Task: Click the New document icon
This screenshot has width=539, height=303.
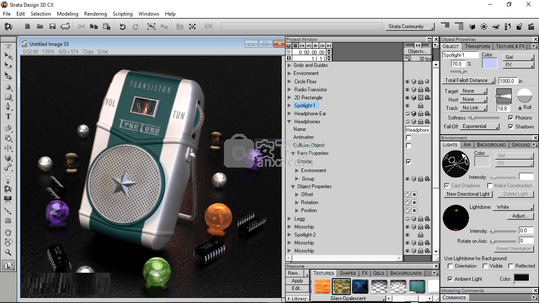Action: click(x=27, y=27)
